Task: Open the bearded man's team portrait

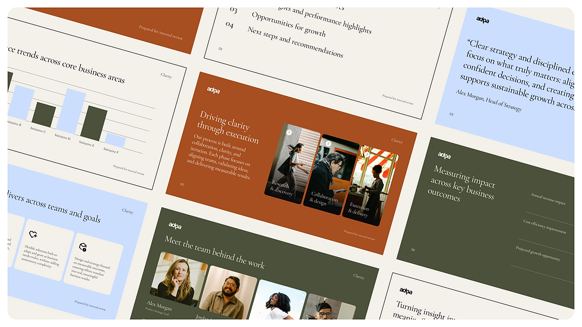Action: [228, 293]
